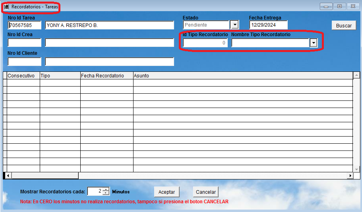The width and height of the screenshot is (362, 212).
Task: Maximize the Recordatorios window
Action: coord(339,6)
